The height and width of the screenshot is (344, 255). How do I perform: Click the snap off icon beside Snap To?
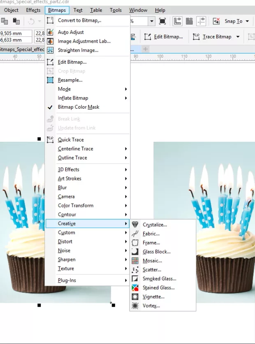(x=216, y=21)
